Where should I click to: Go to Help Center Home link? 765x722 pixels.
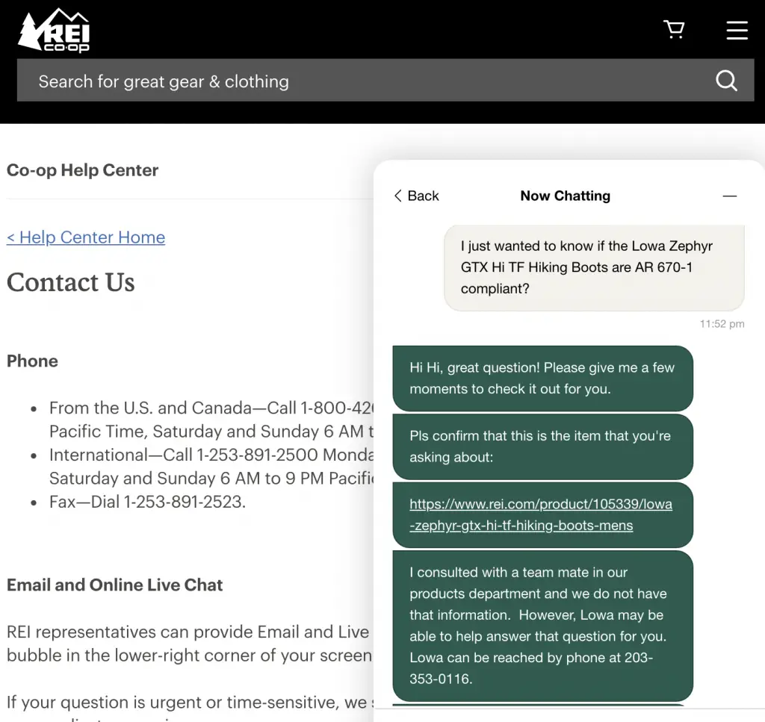(x=86, y=237)
